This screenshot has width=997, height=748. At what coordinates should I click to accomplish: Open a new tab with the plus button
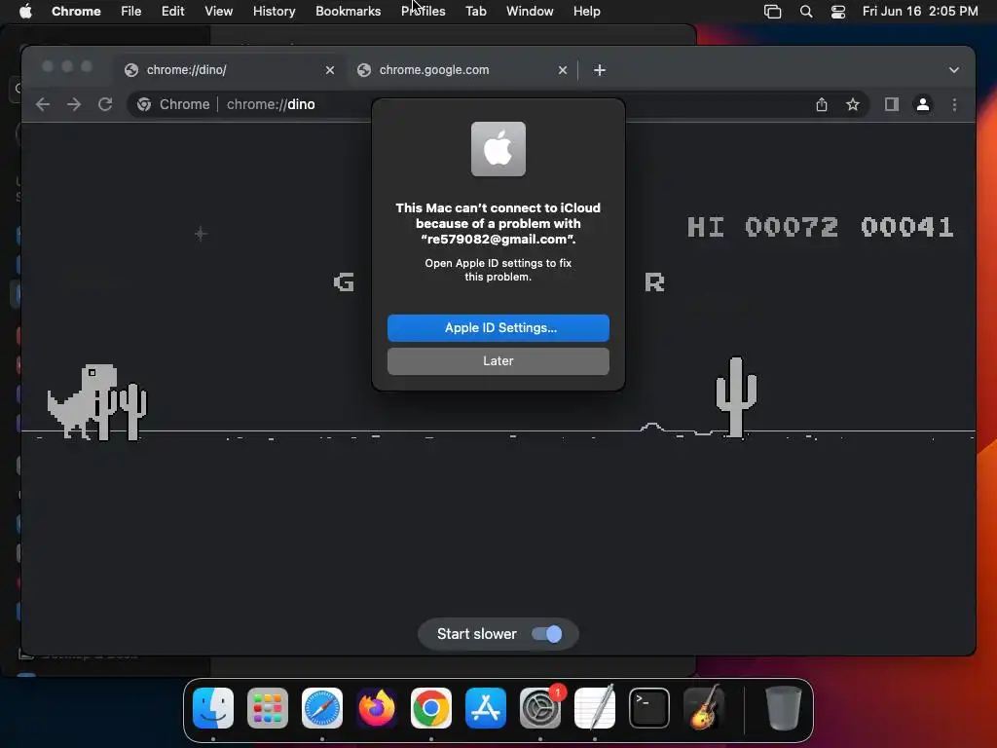pos(600,70)
